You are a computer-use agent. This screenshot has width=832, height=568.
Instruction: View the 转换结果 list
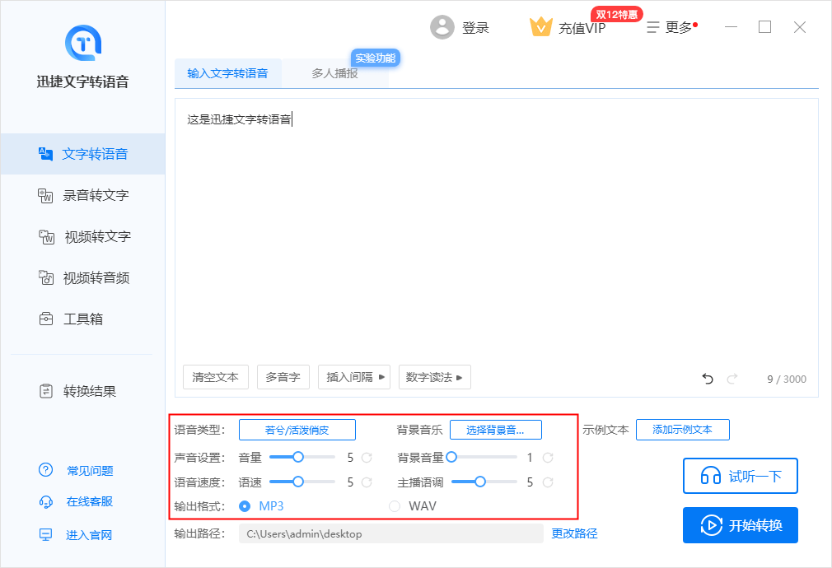coord(82,391)
